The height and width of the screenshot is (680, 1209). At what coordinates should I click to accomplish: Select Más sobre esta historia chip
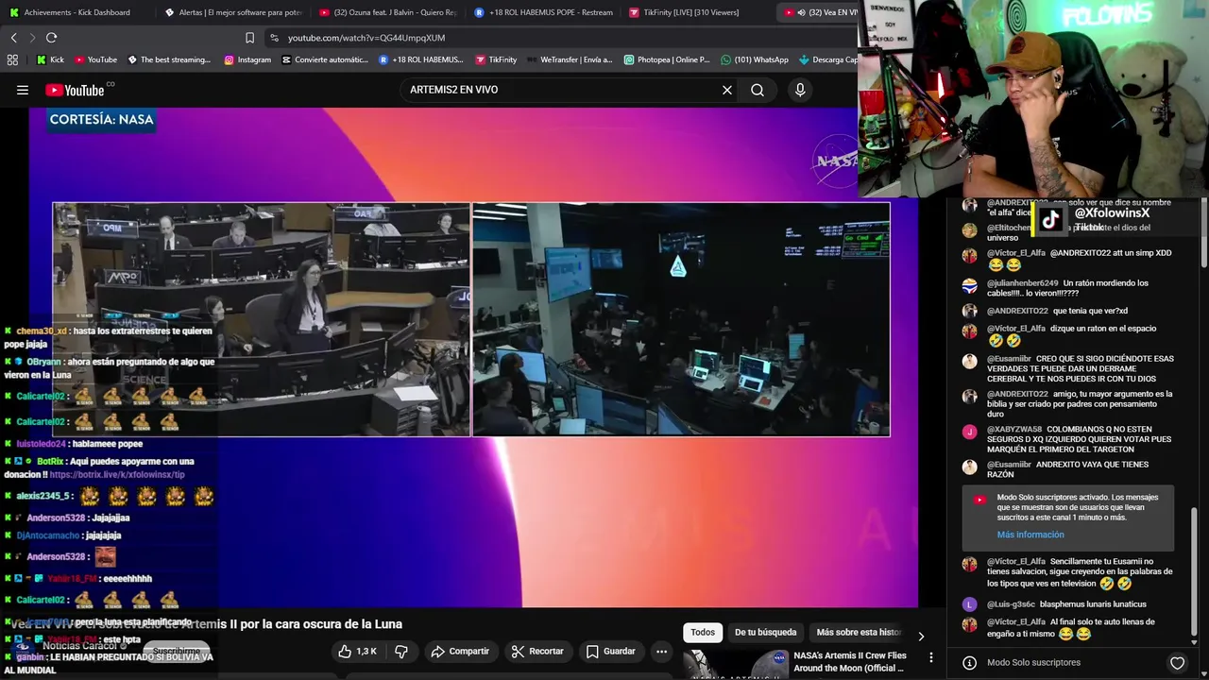pos(859,633)
